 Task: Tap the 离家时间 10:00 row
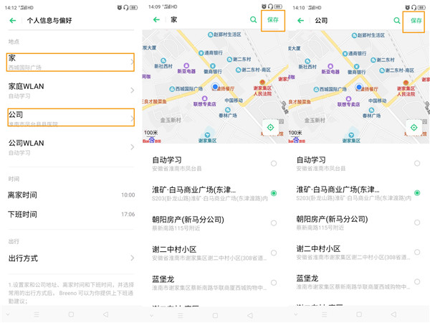coord(71,195)
